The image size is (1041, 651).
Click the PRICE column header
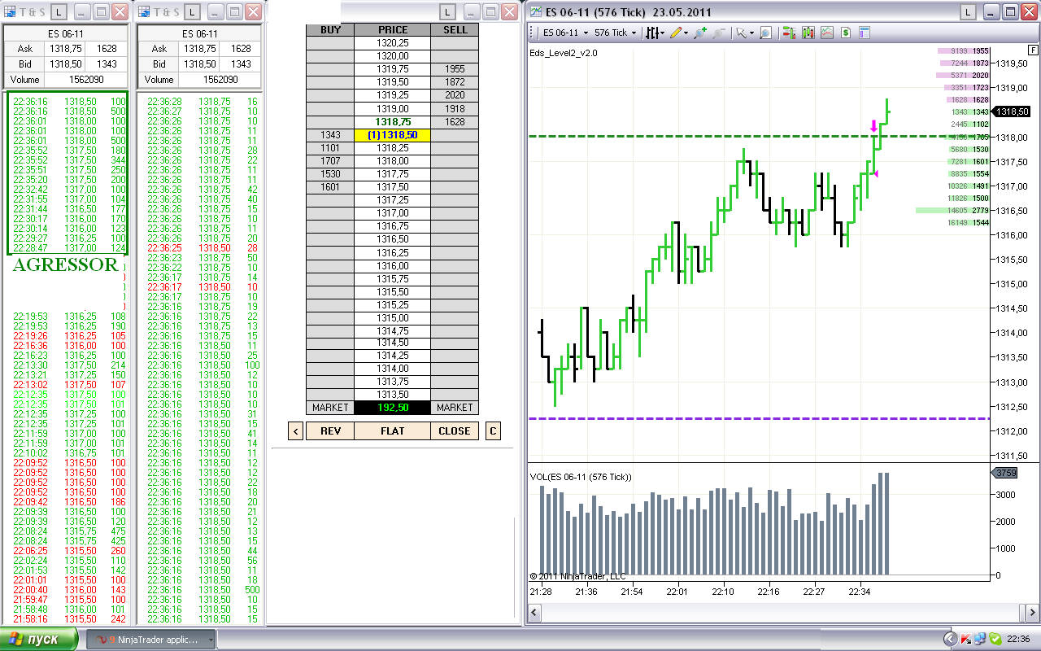pyautogui.click(x=393, y=29)
